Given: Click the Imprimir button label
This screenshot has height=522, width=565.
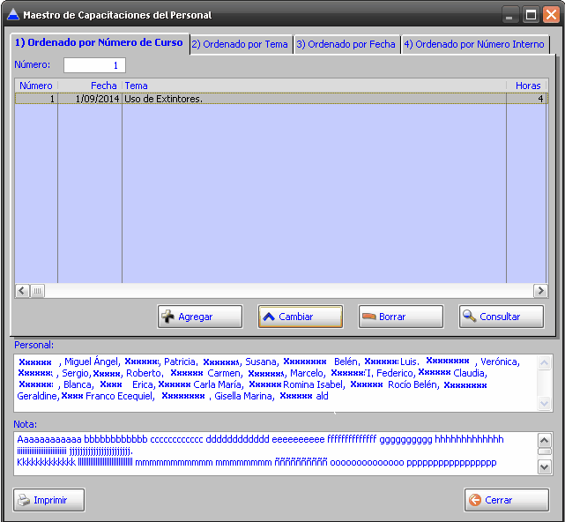Looking at the screenshot, I should point(50,500).
